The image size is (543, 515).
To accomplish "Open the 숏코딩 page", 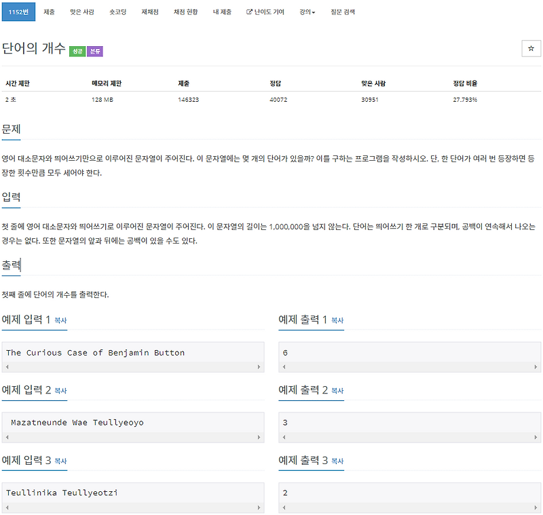I will (118, 12).
